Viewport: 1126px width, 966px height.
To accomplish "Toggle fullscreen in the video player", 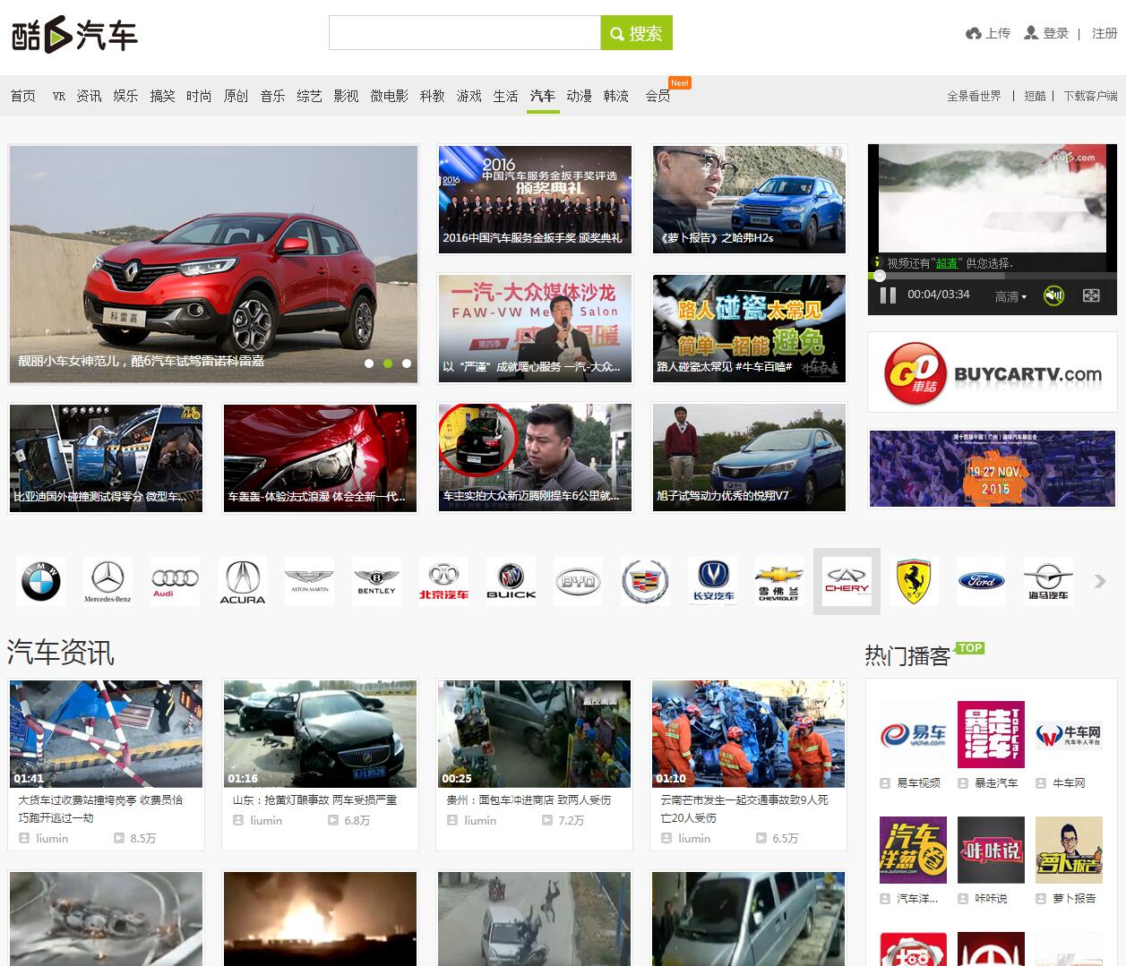I will 1091,295.
